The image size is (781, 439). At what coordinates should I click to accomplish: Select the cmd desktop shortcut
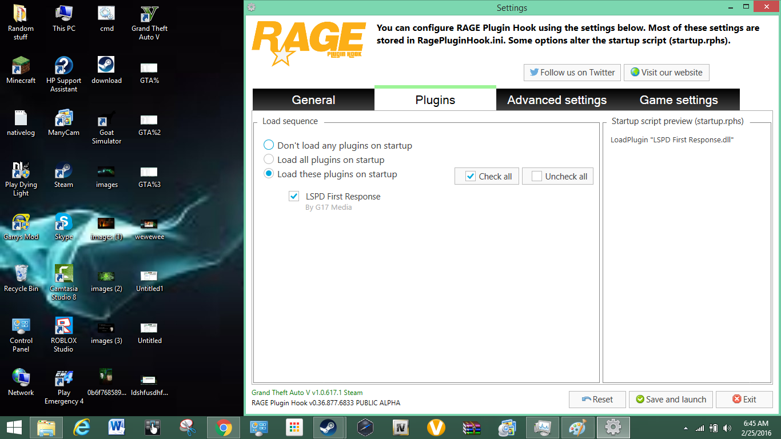[106, 19]
